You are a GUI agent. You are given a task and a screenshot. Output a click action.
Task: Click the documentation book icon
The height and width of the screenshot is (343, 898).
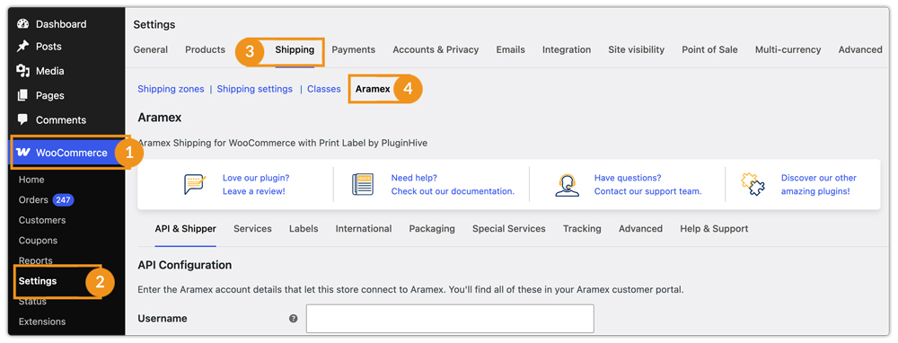point(363,184)
